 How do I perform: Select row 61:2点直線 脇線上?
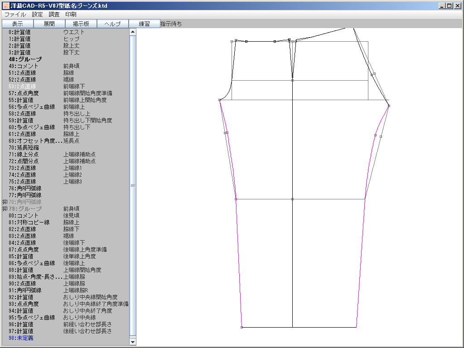[x=66, y=134]
